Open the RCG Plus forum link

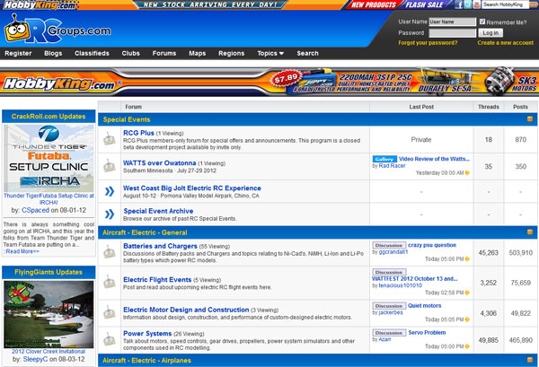[x=138, y=133]
